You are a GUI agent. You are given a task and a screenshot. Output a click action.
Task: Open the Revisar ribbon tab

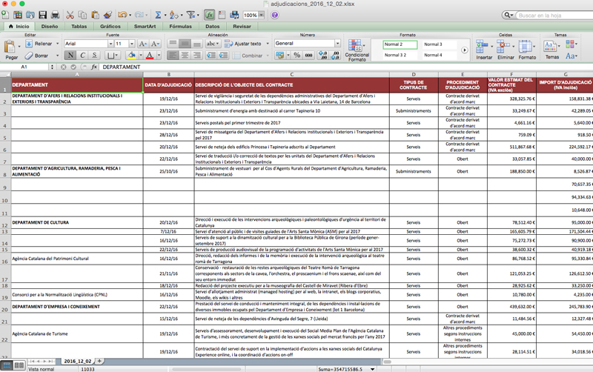pos(242,27)
